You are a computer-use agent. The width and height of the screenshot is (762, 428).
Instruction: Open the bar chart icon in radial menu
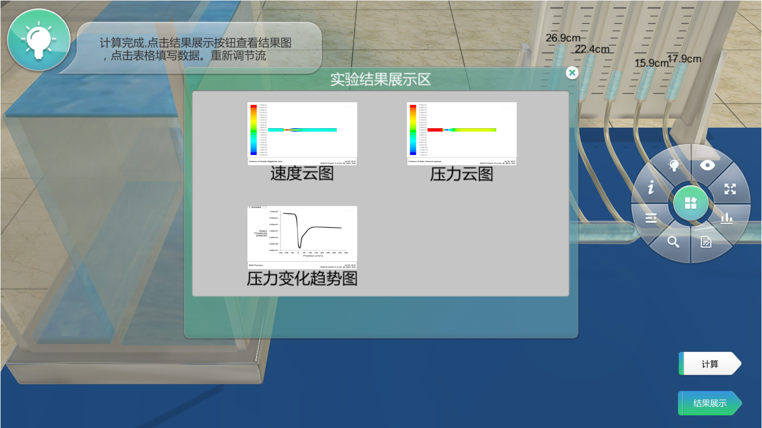tap(727, 218)
